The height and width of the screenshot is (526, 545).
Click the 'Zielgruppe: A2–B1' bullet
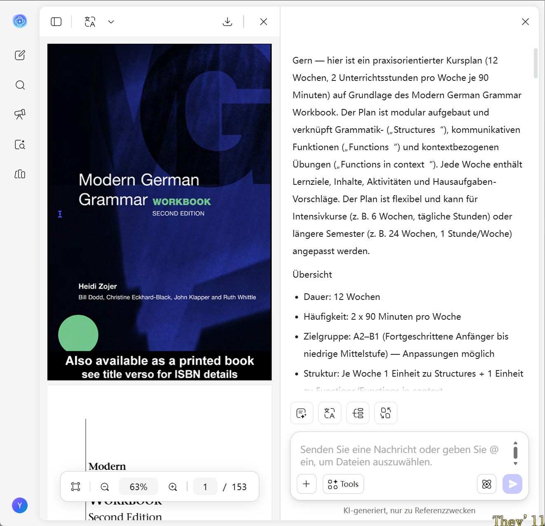[x=406, y=345]
